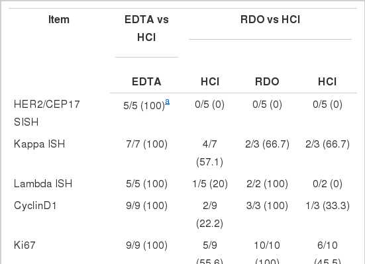Screen dimensions: 365x264
Task: Click the CyclinD1 value 1/3 (33.3)
Action: coord(327,206)
